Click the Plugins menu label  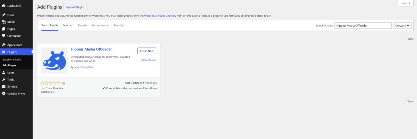tap(12, 52)
